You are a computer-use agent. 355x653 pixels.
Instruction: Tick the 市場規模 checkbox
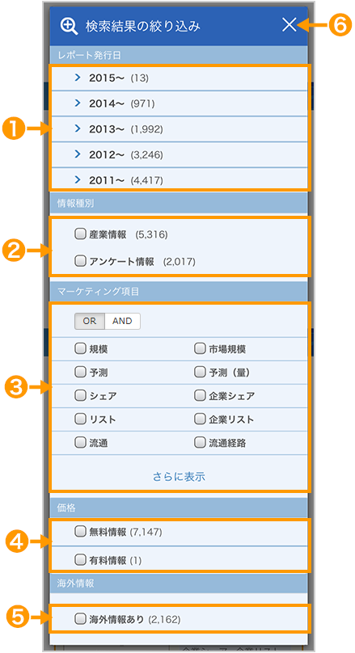click(x=200, y=348)
